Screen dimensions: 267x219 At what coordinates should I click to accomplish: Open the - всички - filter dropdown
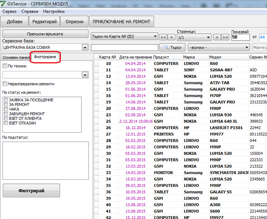pos(219,48)
